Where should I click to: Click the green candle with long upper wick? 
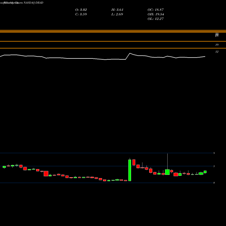pyautogui.click(x=167, y=172)
